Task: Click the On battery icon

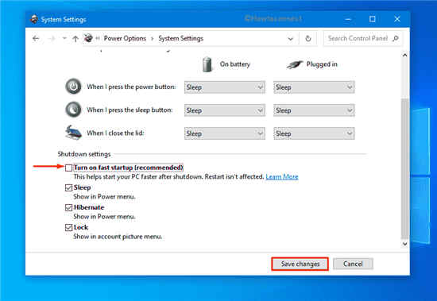Action: pos(207,64)
